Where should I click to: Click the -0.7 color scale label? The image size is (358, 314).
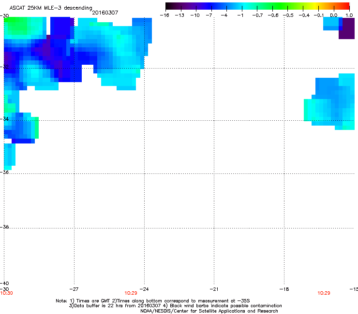pyautogui.click(x=257, y=15)
